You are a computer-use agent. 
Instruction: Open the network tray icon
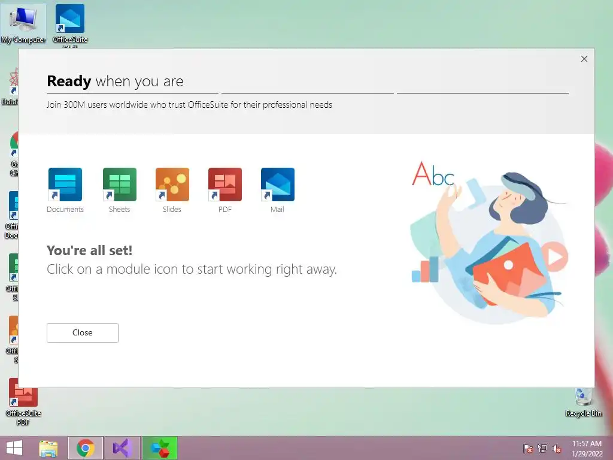coord(542,448)
